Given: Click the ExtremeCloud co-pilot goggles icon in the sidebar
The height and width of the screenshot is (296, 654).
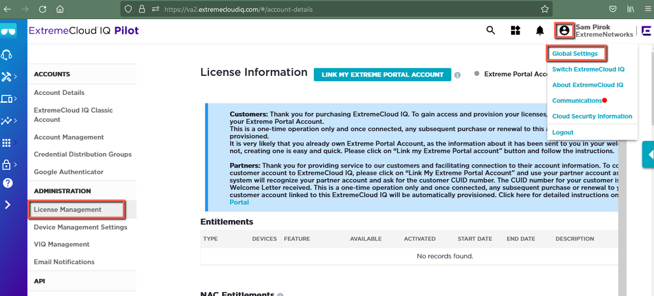Looking at the screenshot, I should pyautogui.click(x=9, y=31).
